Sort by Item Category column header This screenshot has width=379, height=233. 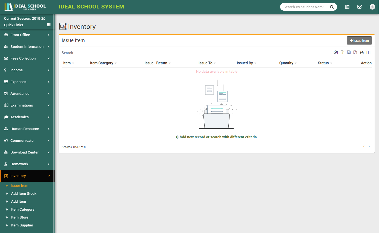(x=104, y=63)
